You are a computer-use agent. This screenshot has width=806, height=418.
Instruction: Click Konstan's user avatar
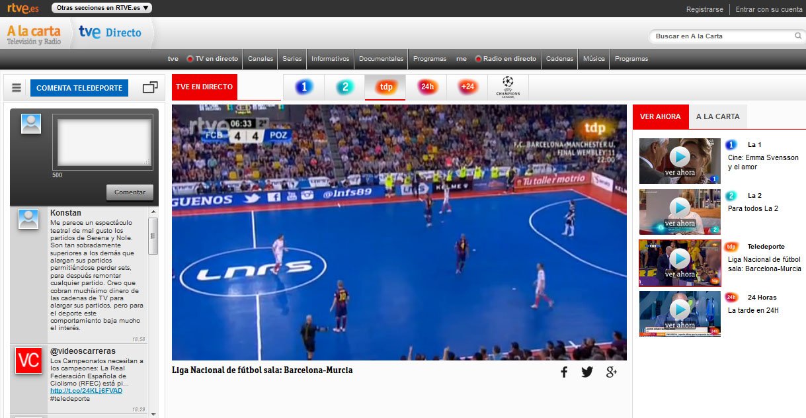click(x=28, y=219)
